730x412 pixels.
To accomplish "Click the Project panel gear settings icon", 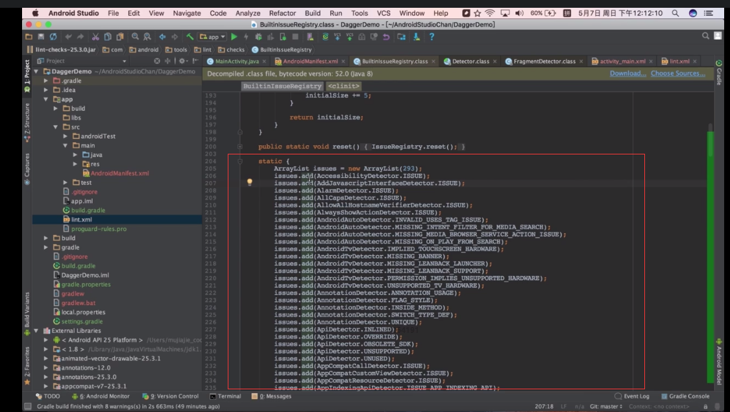I will 182,61.
